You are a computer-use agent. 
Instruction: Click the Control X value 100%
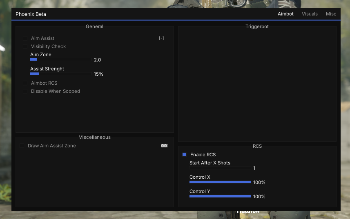(259, 182)
